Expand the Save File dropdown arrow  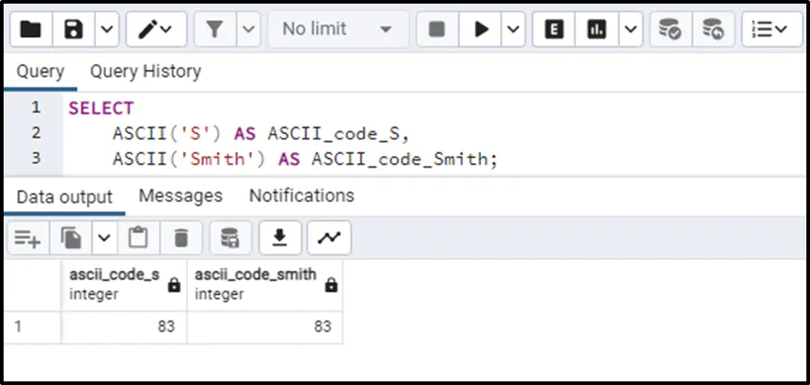(x=106, y=30)
